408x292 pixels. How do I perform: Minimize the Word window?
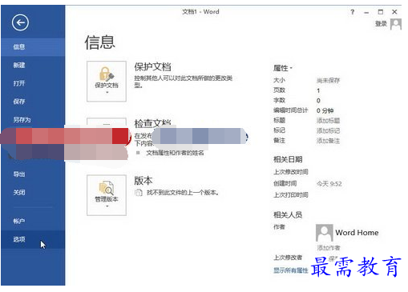(x=366, y=12)
